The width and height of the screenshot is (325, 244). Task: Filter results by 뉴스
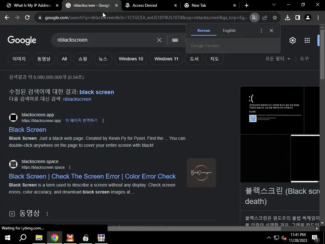[x=103, y=59]
